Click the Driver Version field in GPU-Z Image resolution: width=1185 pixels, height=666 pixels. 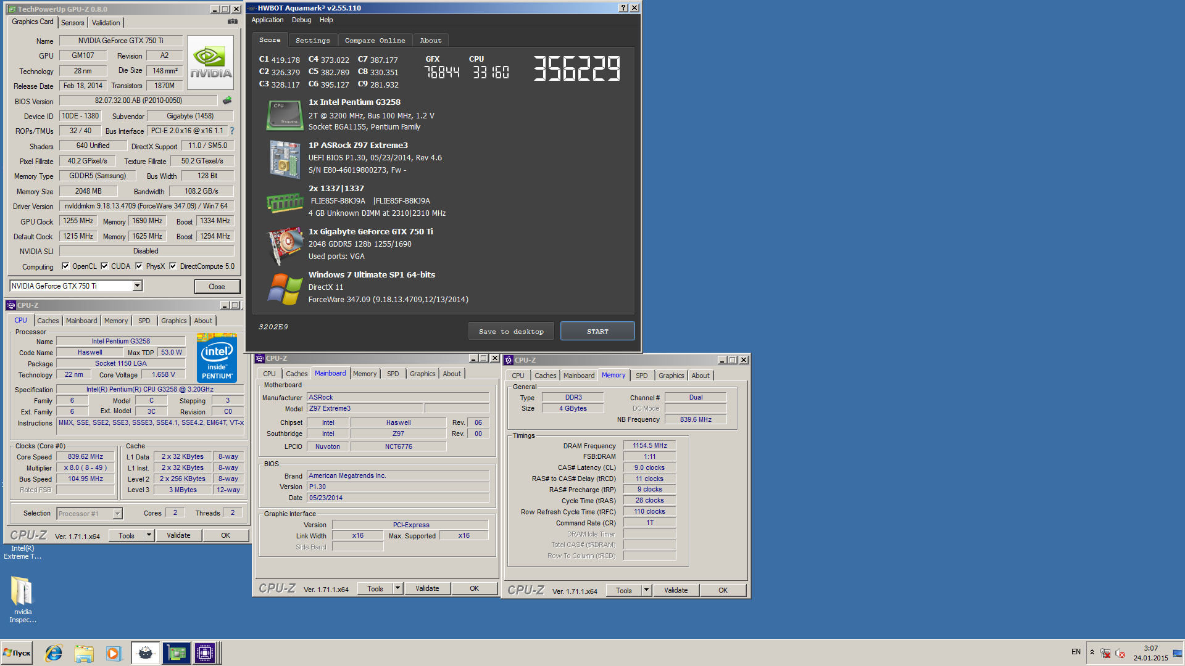pyautogui.click(x=146, y=206)
